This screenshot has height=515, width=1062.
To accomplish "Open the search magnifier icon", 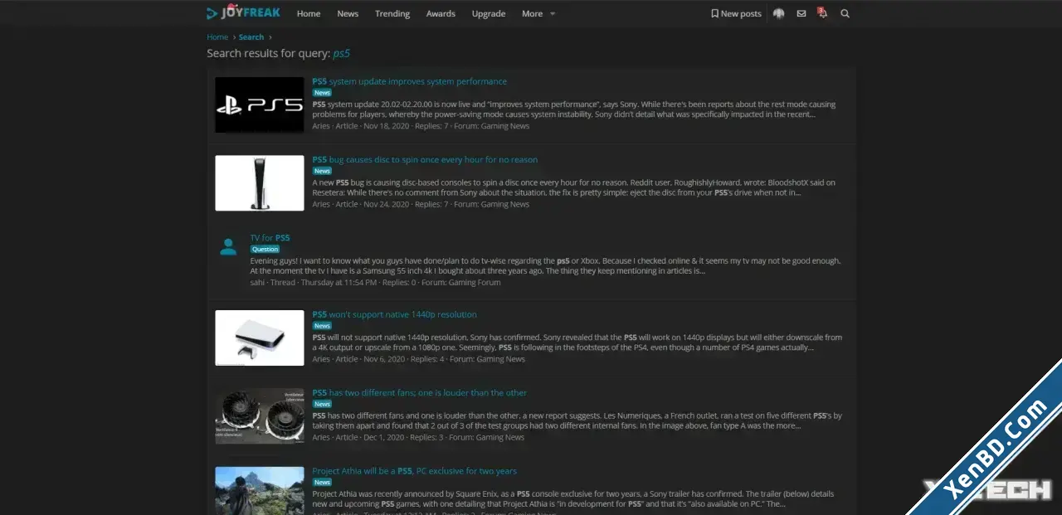I will pos(845,13).
